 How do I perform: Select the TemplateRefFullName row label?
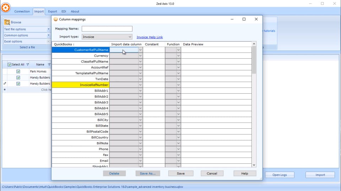click(x=81, y=73)
